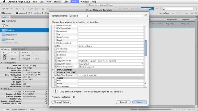Click the Copyright Notice value field
The height and width of the screenshot is (111, 198).
click(111, 61)
